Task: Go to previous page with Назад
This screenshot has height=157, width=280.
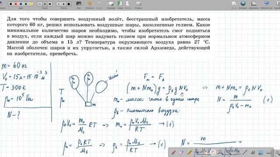Action: 120,4
